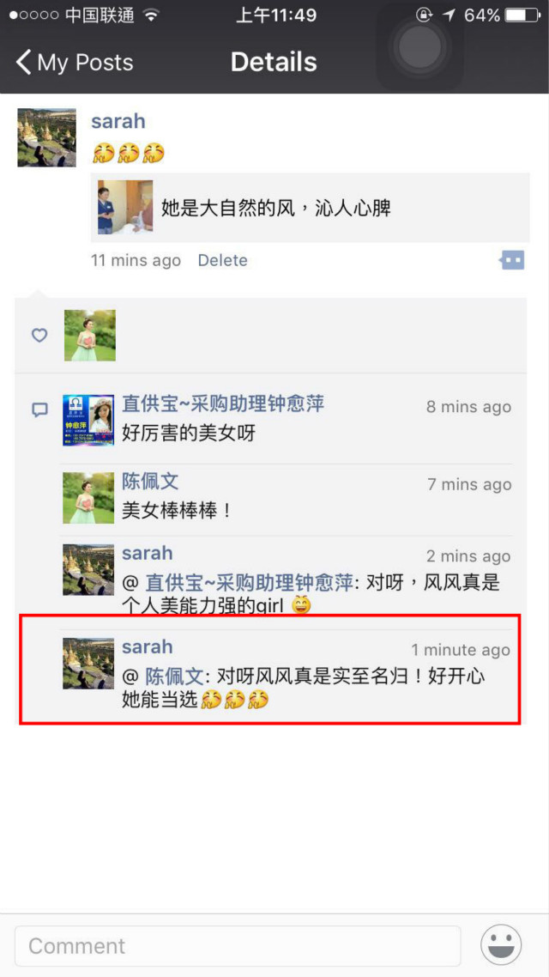Image resolution: width=549 pixels, height=977 pixels.
Task: Open 直供宝~采购助理钟愈萍 commenter name
Action: pyautogui.click(x=223, y=404)
